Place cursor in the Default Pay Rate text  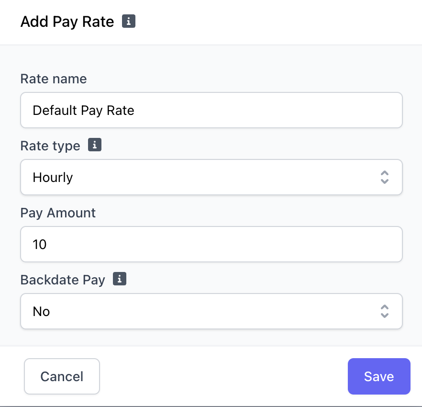(x=83, y=111)
